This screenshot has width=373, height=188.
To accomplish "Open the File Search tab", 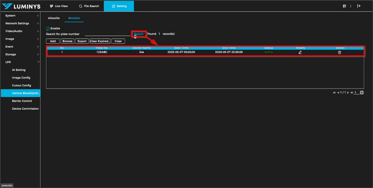I will [x=89, y=6].
